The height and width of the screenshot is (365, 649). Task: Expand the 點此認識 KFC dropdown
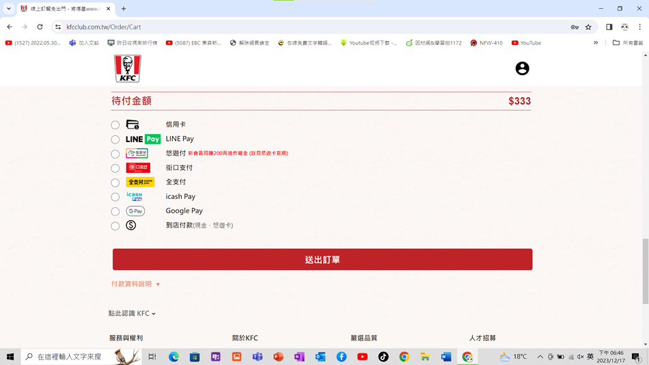[132, 313]
